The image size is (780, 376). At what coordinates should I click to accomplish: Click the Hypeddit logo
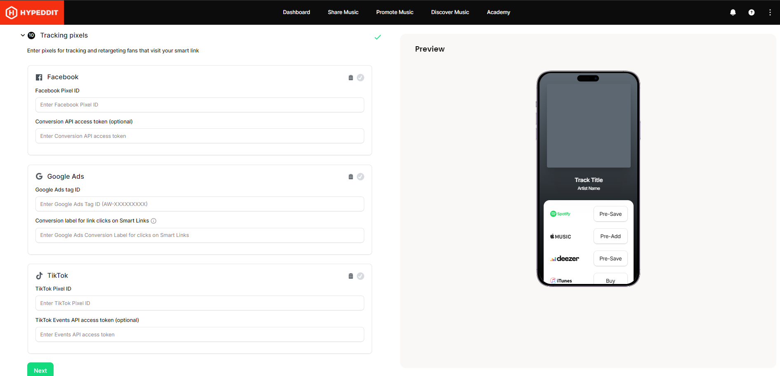[x=32, y=12]
